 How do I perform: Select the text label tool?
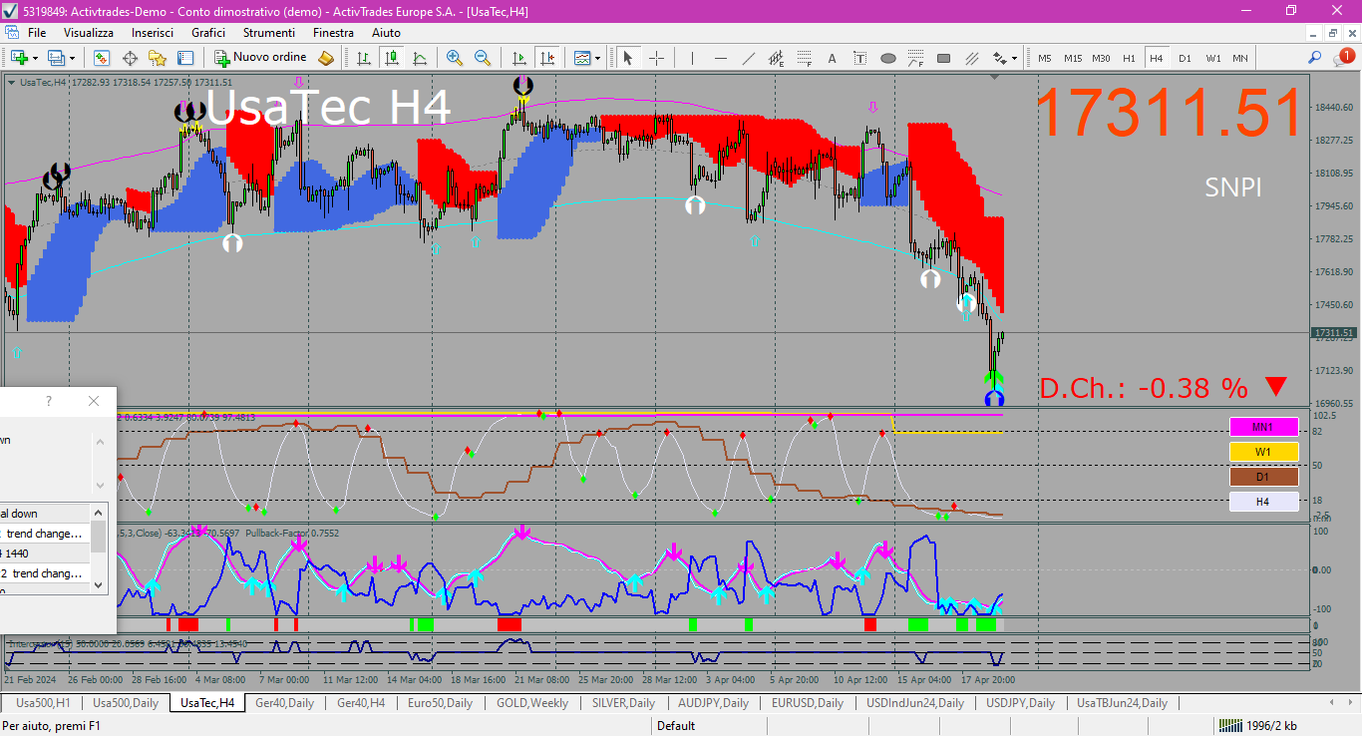coord(859,58)
